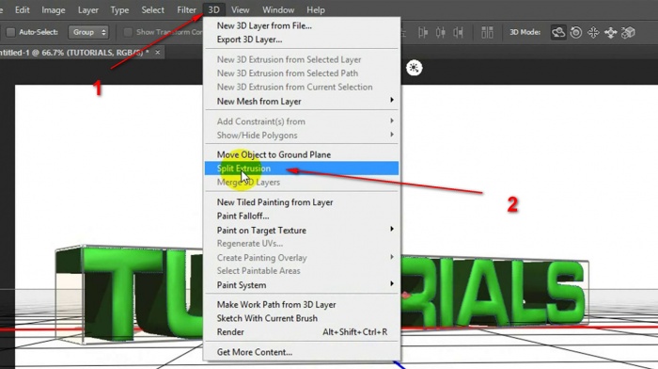Enable the Auto-Select checkbox
Viewport: 658px width, 369px height.
11,32
